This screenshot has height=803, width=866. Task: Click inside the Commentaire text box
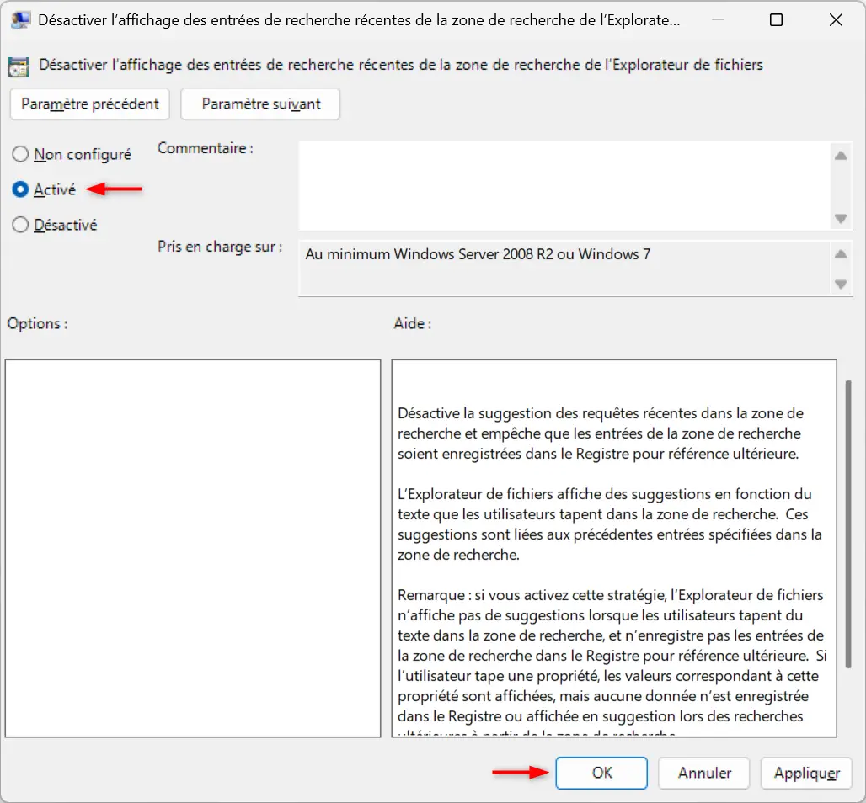point(564,186)
